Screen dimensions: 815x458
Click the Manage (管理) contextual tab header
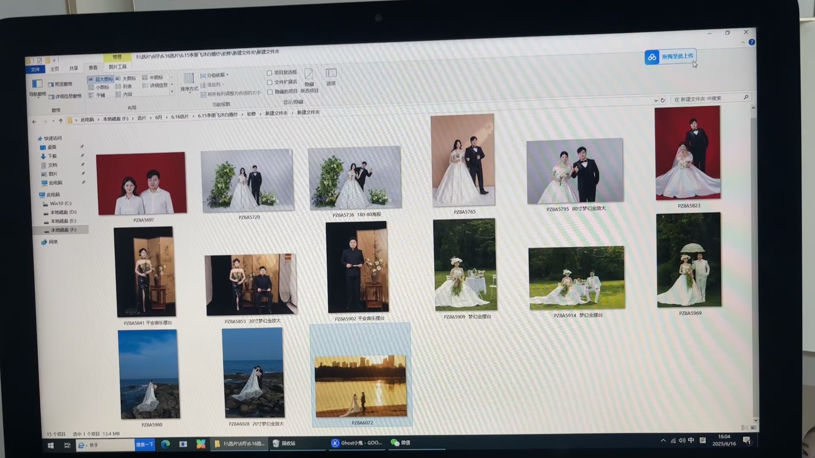[x=117, y=57]
